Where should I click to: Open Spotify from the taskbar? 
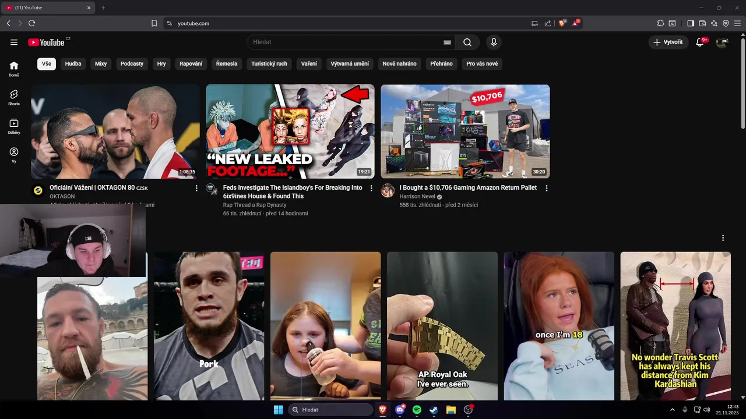[417, 410]
